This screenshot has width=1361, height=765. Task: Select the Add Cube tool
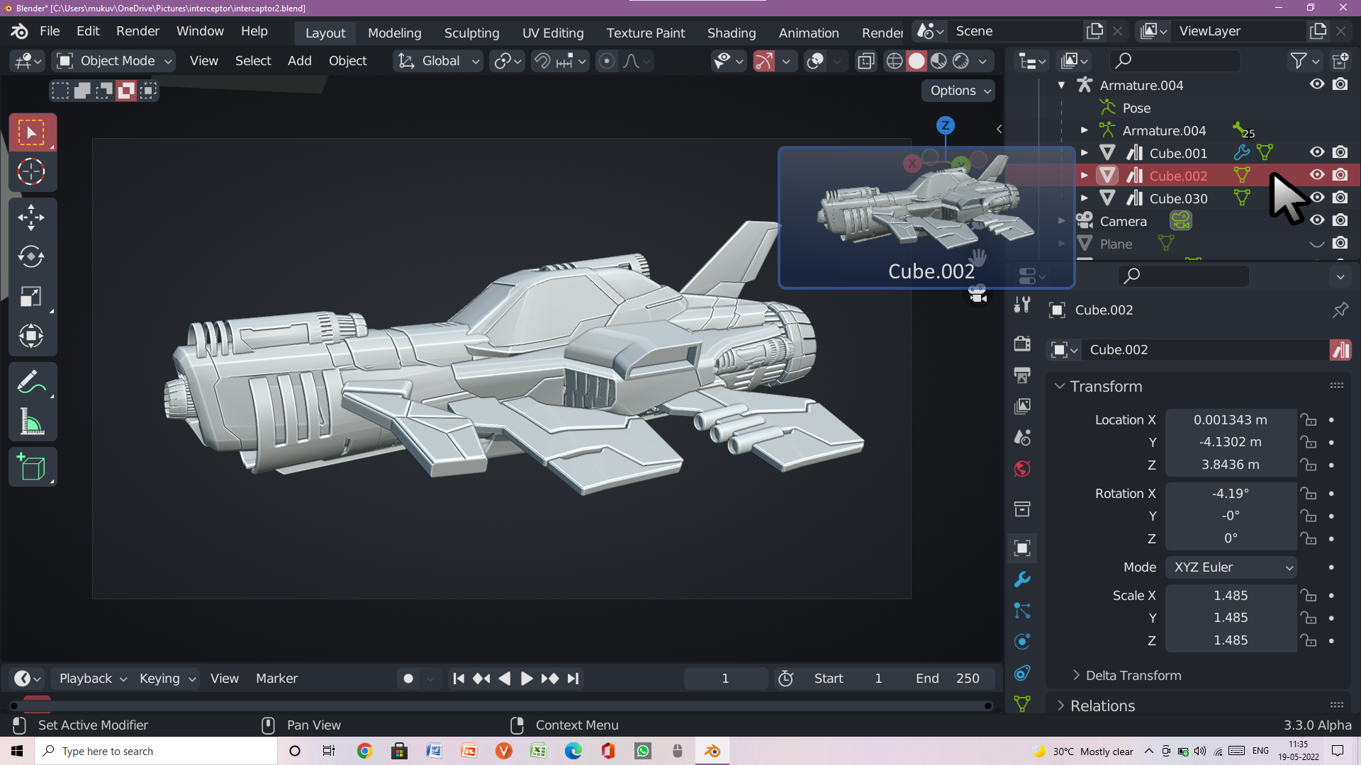tap(31, 467)
